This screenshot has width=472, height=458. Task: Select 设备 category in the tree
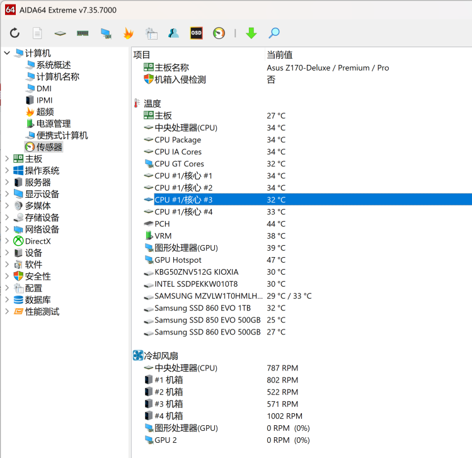pyautogui.click(x=33, y=253)
